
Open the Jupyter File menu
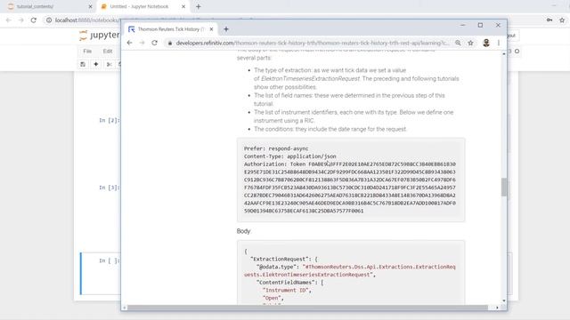[87, 52]
